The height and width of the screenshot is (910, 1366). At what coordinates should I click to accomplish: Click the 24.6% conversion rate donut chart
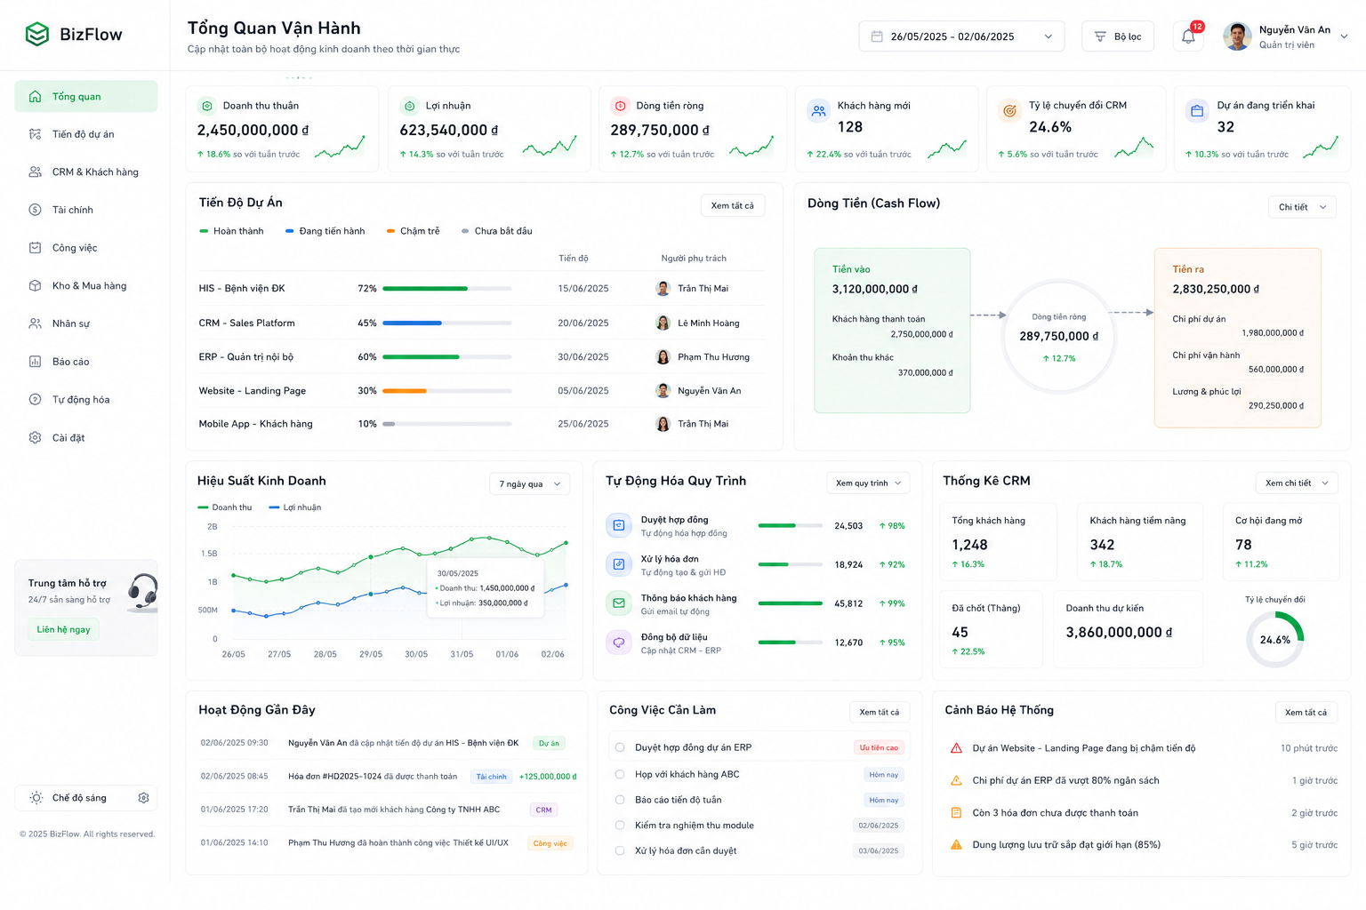[1275, 640]
